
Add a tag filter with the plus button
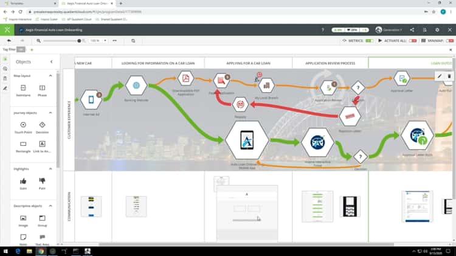[x=32, y=50]
